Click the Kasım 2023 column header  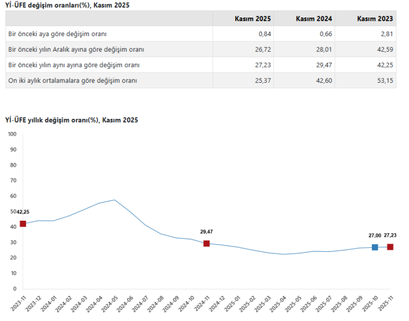click(x=375, y=19)
